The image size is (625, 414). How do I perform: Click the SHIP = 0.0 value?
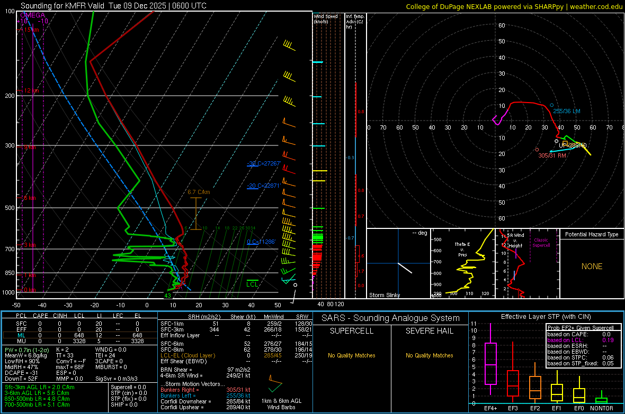[124, 404]
